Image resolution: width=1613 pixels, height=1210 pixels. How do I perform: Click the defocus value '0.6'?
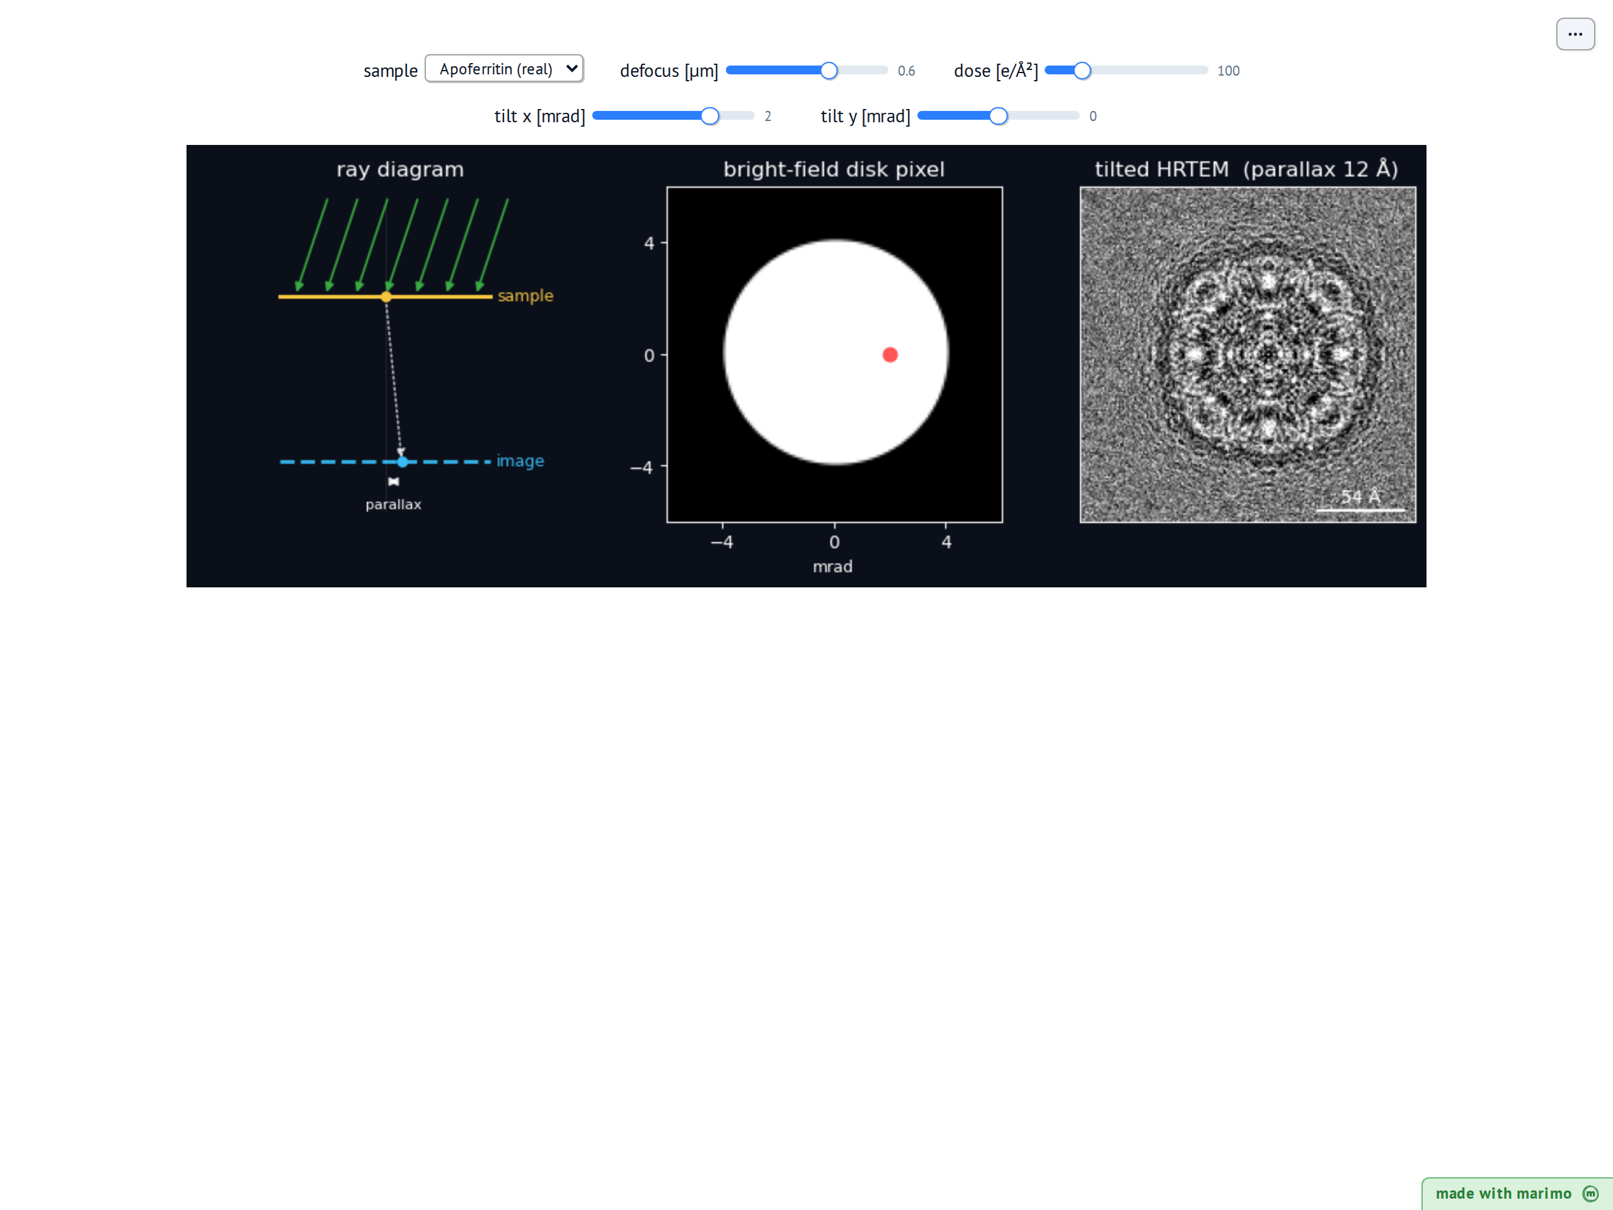click(x=907, y=71)
